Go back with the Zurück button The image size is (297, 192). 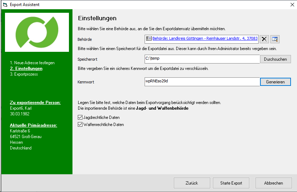pyautogui.click(x=192, y=183)
